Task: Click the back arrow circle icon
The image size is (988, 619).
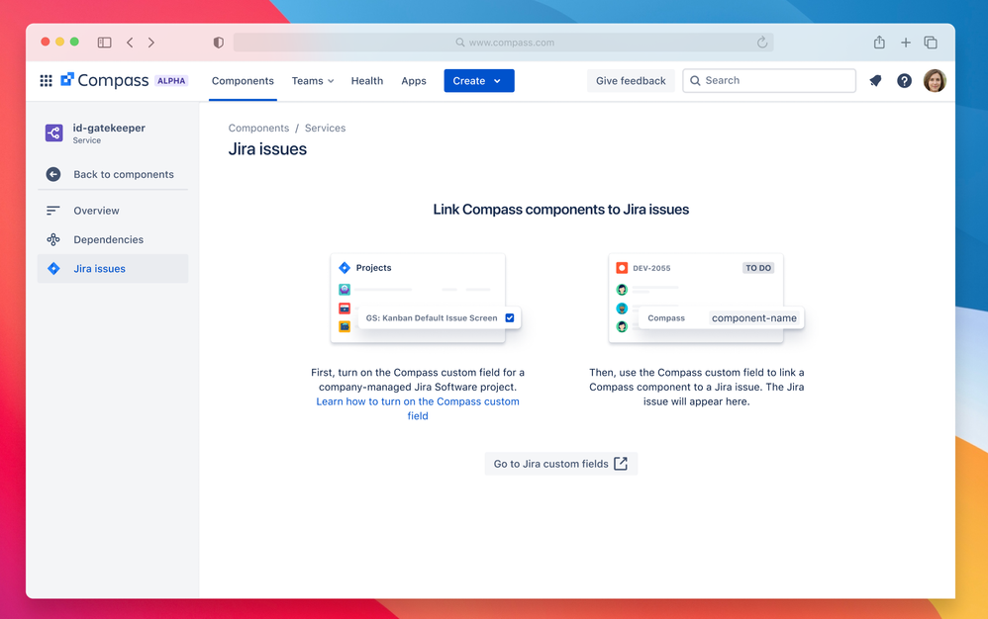Action: pyautogui.click(x=53, y=174)
